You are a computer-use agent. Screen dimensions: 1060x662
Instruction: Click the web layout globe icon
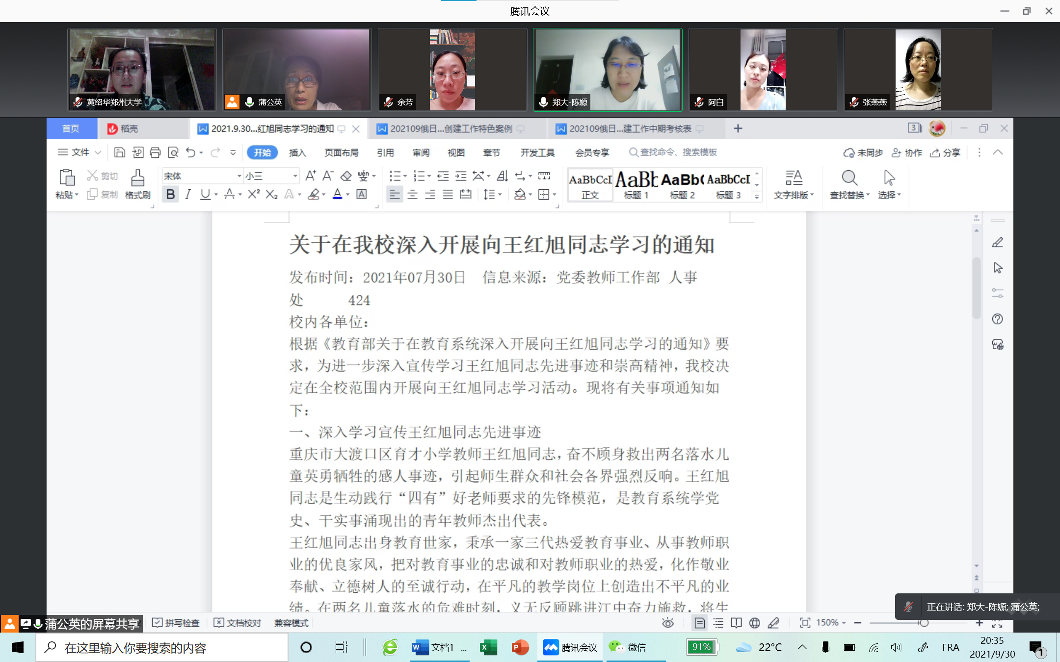tap(755, 623)
